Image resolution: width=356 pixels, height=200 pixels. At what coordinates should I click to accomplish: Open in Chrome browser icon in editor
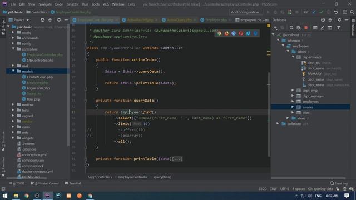pyautogui.click(x=219, y=33)
